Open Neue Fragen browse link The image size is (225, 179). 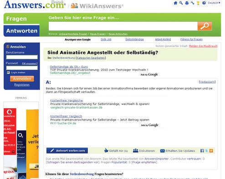pyautogui.click(x=98, y=34)
